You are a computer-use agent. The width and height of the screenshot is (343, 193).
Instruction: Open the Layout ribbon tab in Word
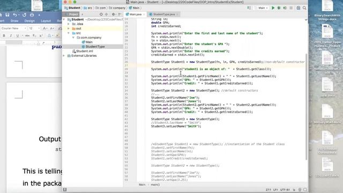pyautogui.click(x=46, y=21)
